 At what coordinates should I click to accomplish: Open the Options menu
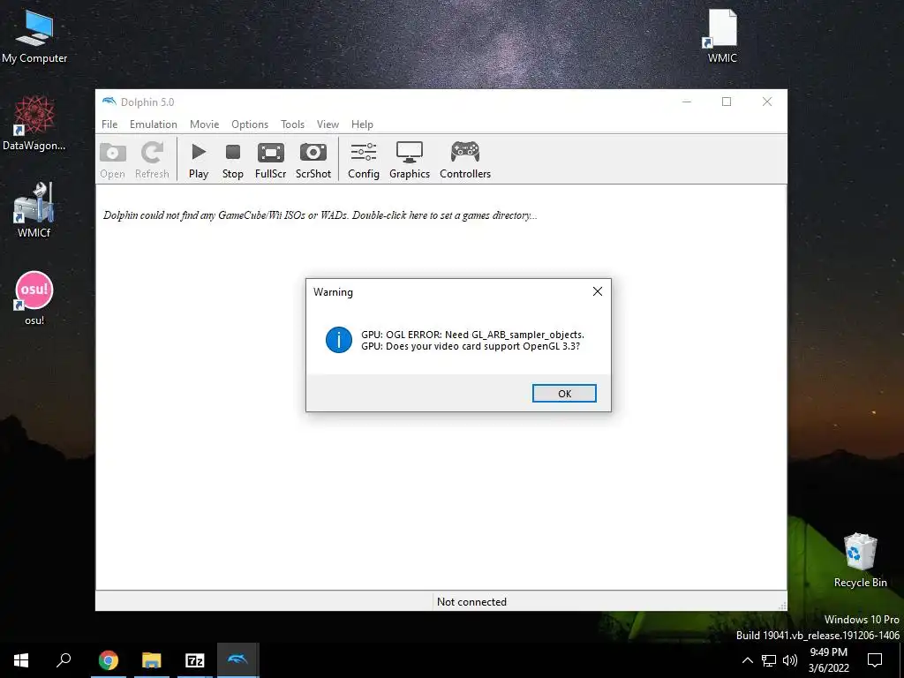coord(250,124)
